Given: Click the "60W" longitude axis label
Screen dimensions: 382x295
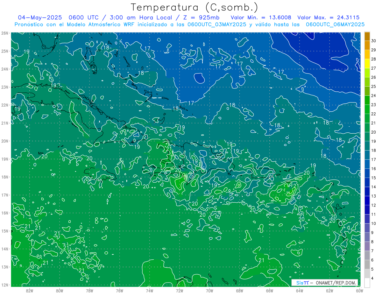Looking at the screenshot, I should 360,291.
